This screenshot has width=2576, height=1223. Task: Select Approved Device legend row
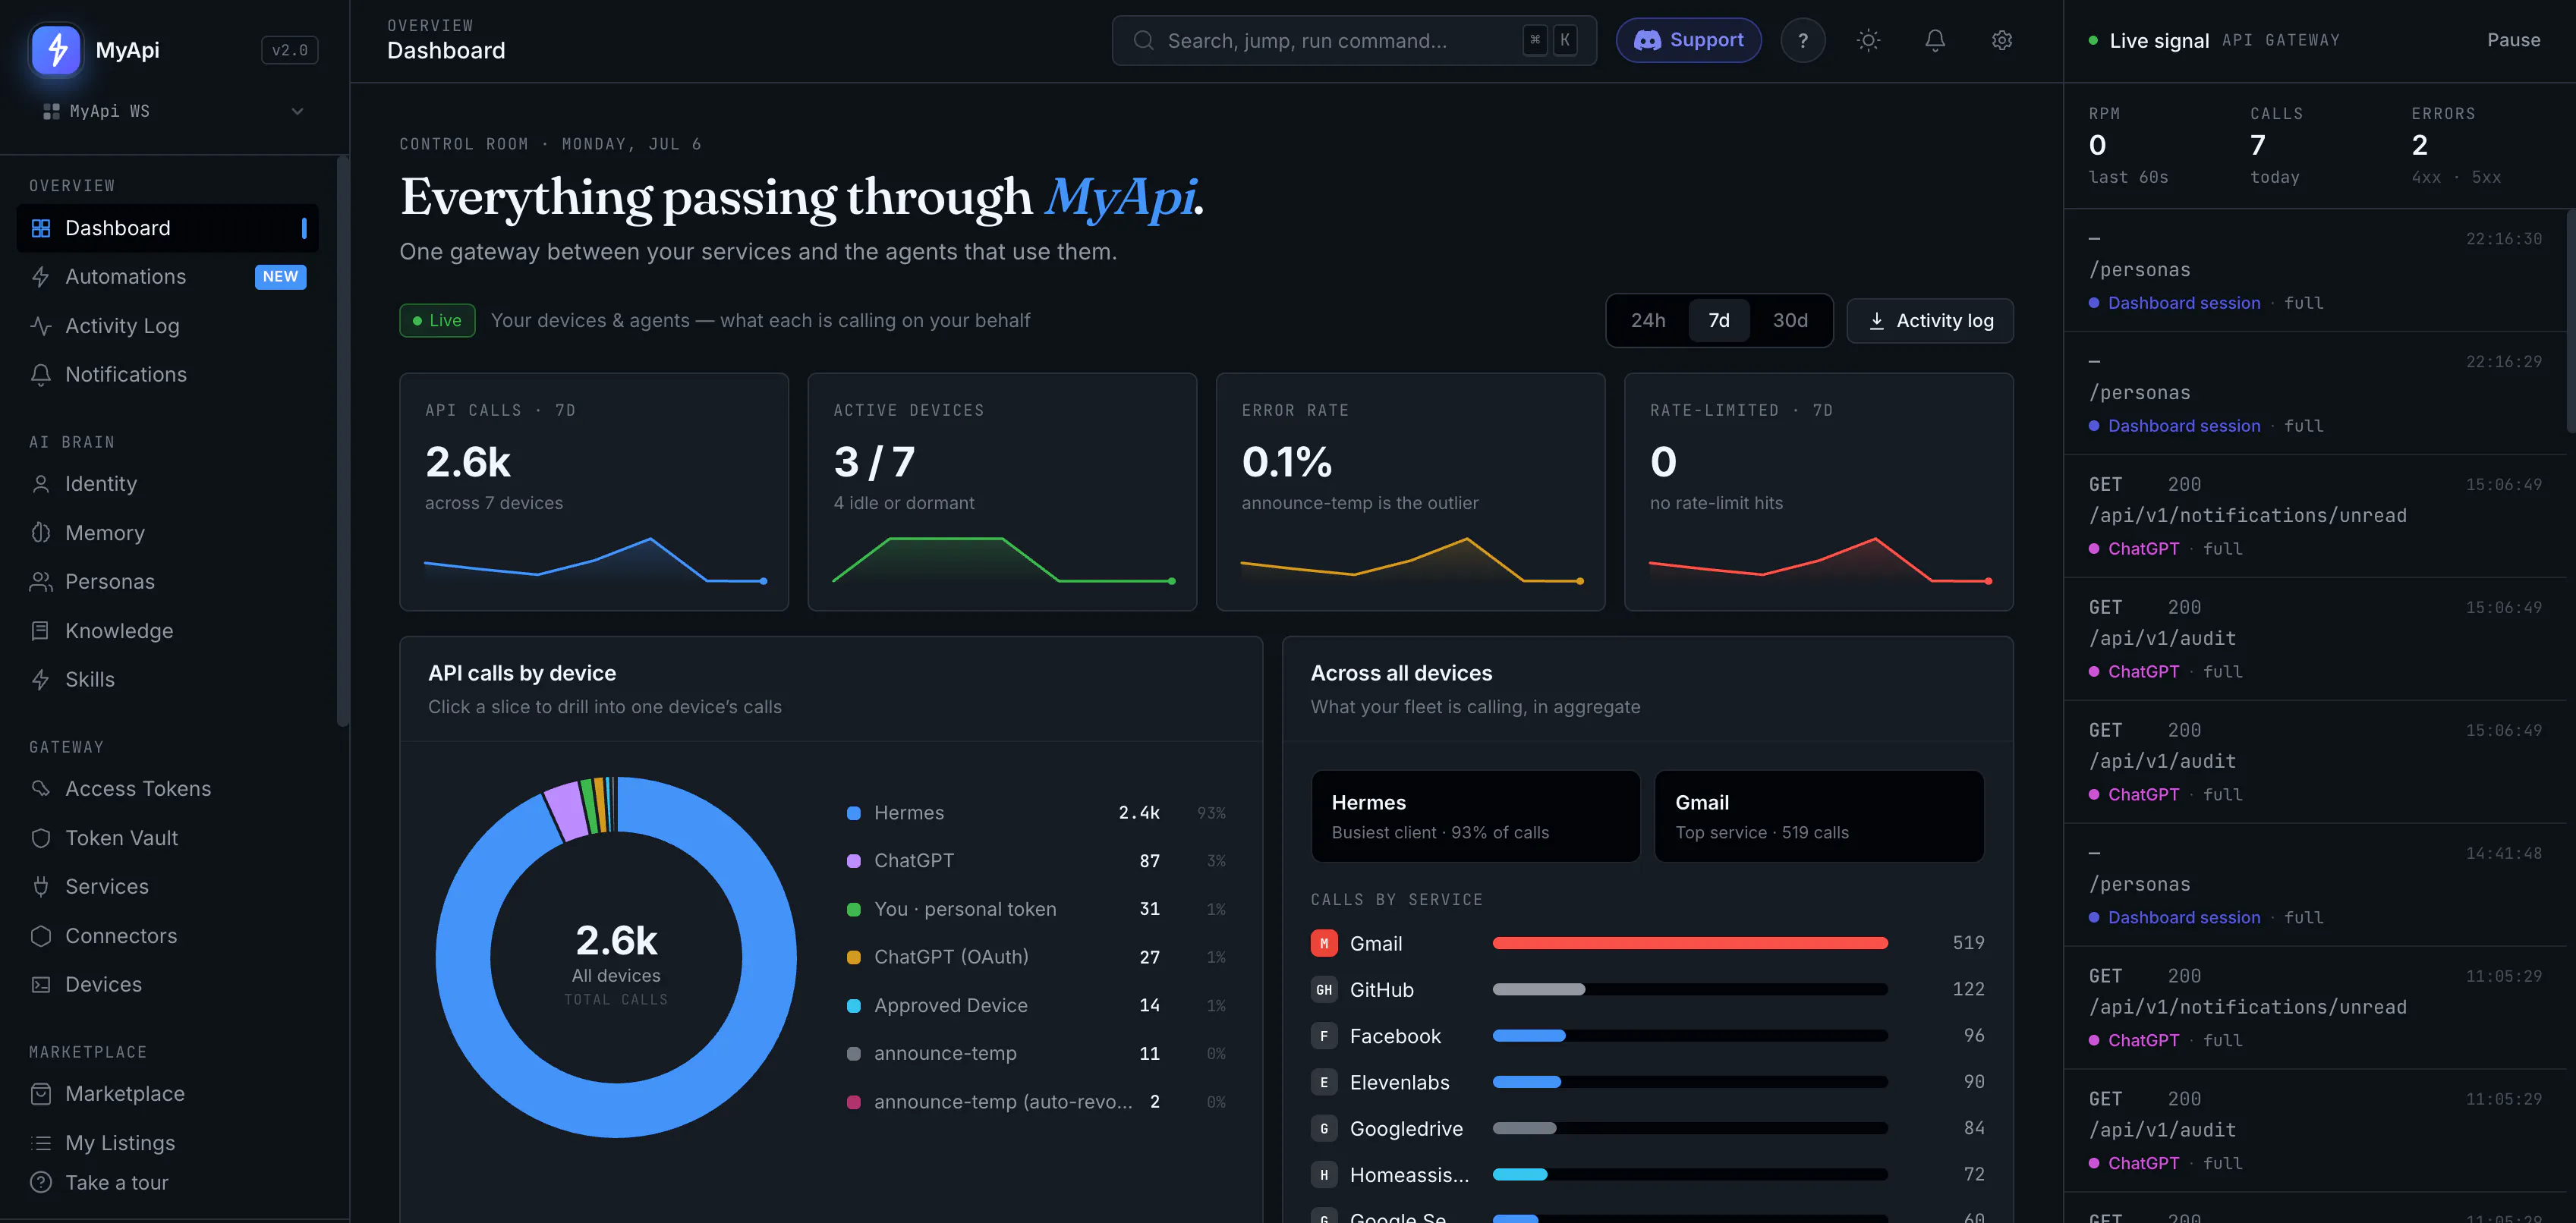(1036, 1005)
